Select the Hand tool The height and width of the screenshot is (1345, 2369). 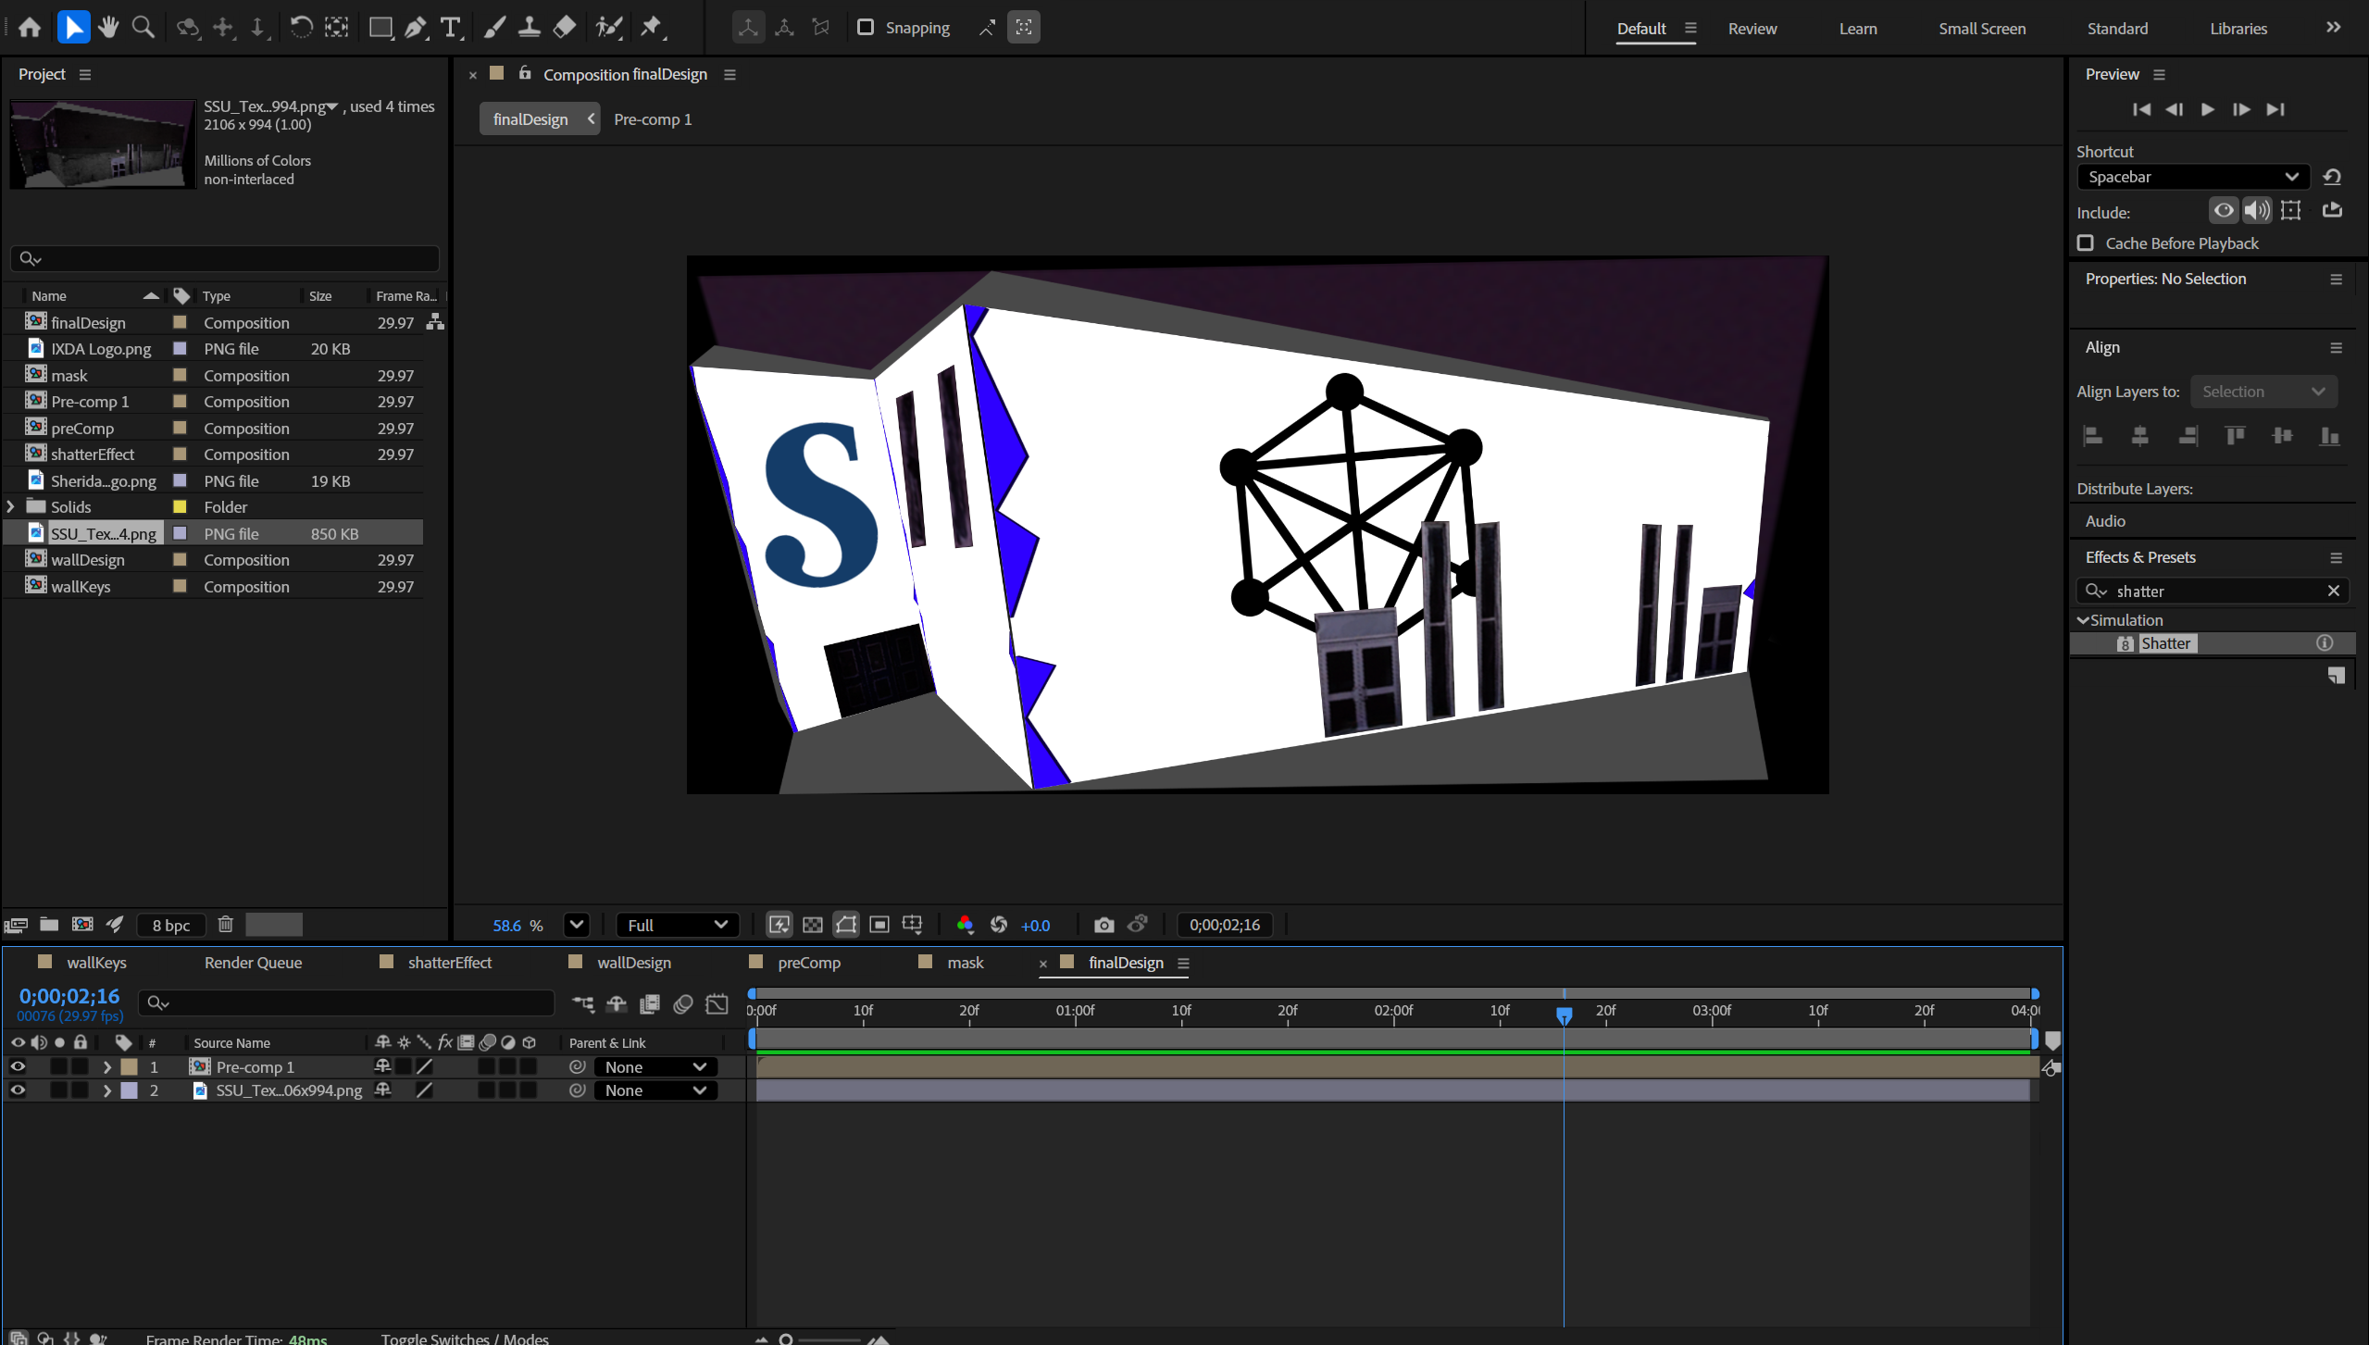pyautogui.click(x=108, y=27)
